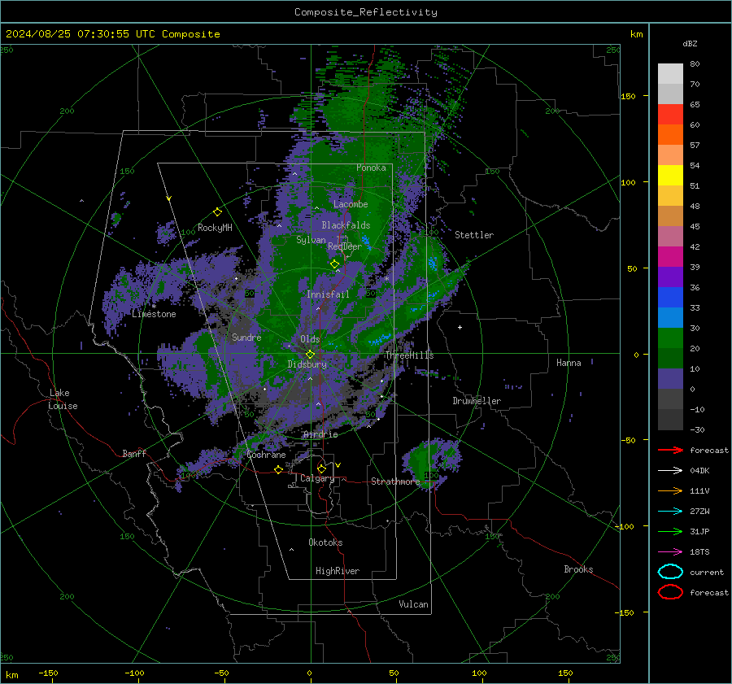This screenshot has height=684, width=732.
Task: Click the cyan 27ZW arrow legend icon
Action: click(670, 512)
